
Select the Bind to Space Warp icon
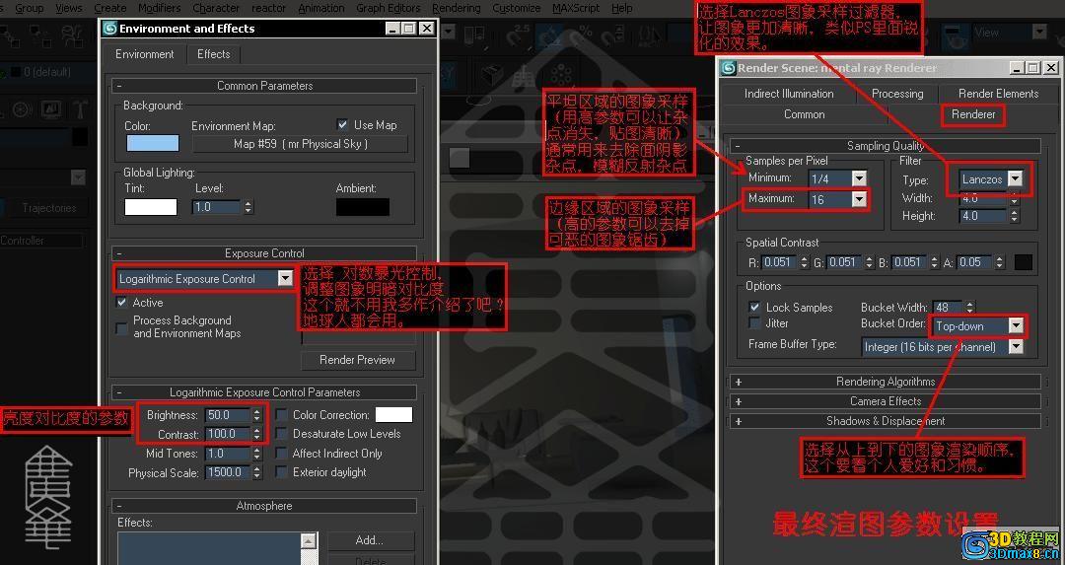tap(72, 35)
